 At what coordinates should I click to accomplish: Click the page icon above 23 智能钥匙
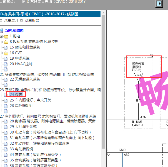tap(6, 85)
